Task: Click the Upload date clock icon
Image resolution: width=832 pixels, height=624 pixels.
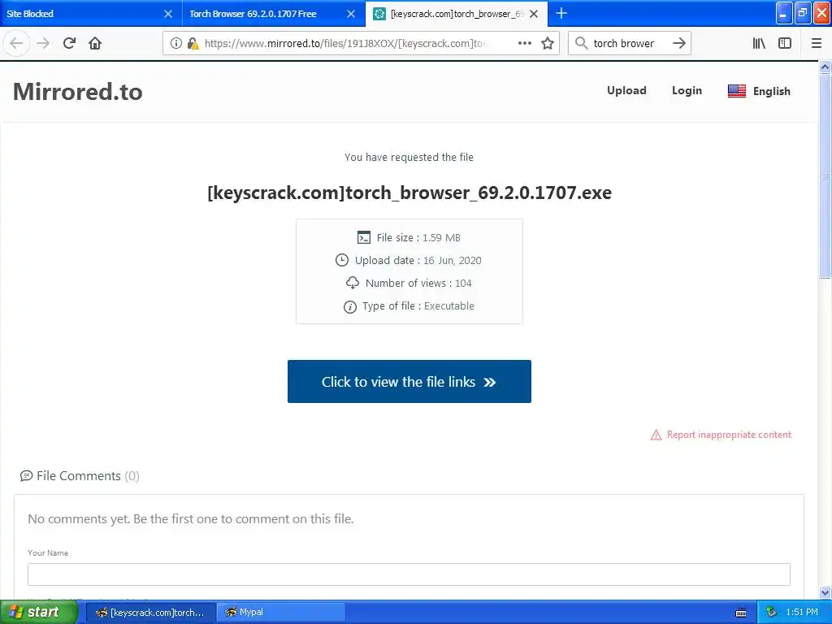Action: (x=342, y=260)
